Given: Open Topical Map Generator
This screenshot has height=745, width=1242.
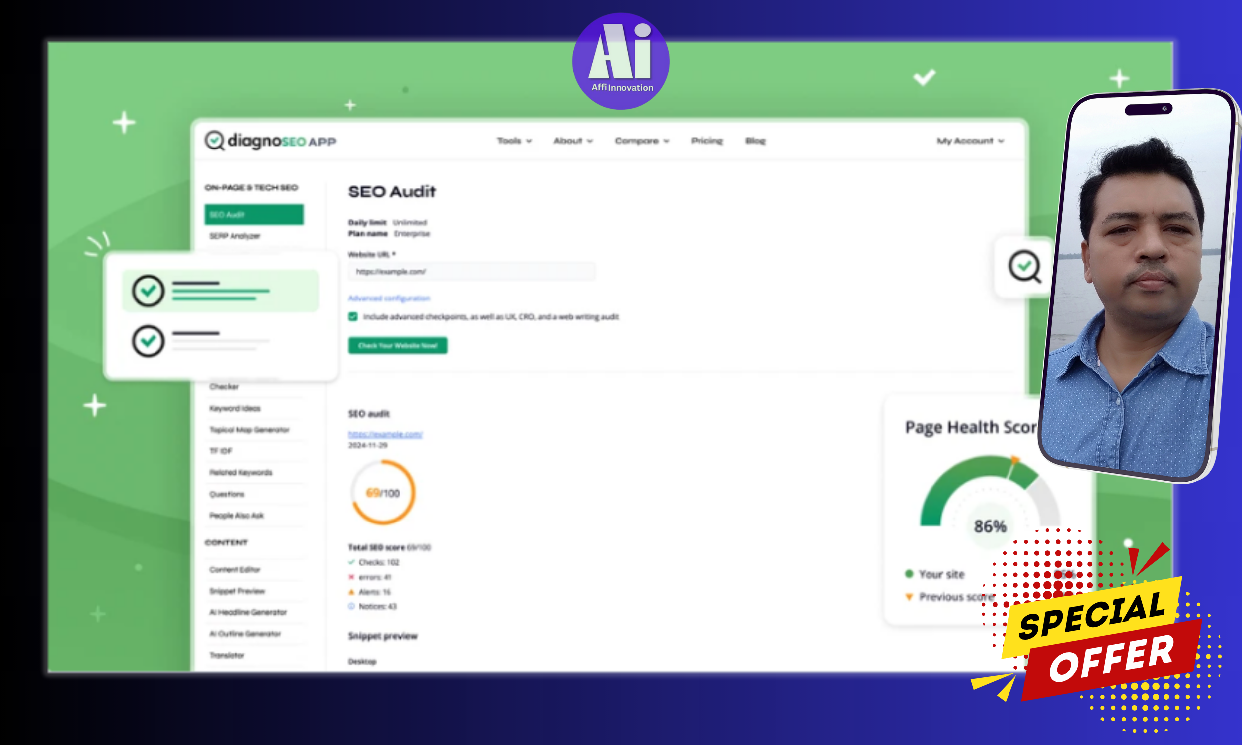Looking at the screenshot, I should point(249,430).
